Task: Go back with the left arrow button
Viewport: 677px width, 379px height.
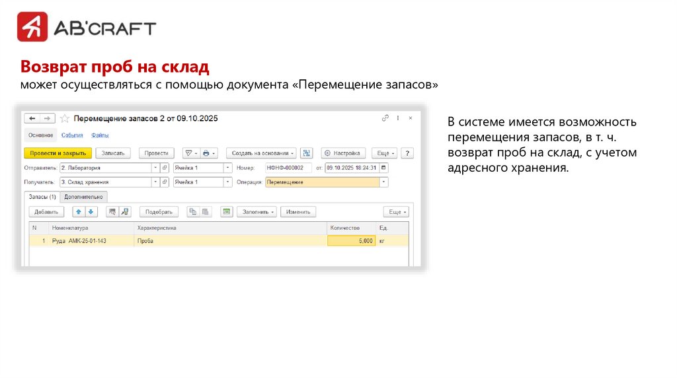Action: [32, 118]
